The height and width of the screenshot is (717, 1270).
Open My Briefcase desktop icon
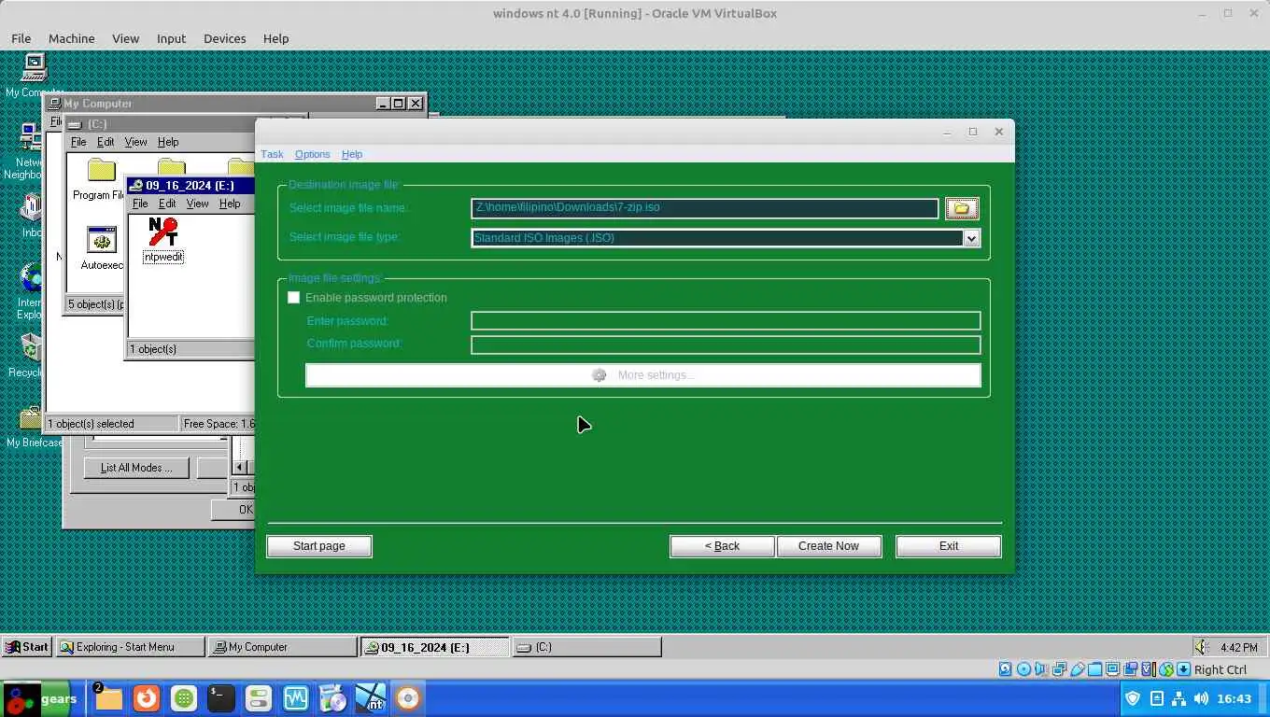tap(34, 426)
